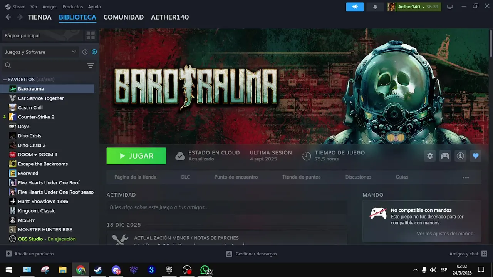Viewport: 493px width, 277px height.
Task: Go back with the left arrow
Action: click(x=8, y=17)
